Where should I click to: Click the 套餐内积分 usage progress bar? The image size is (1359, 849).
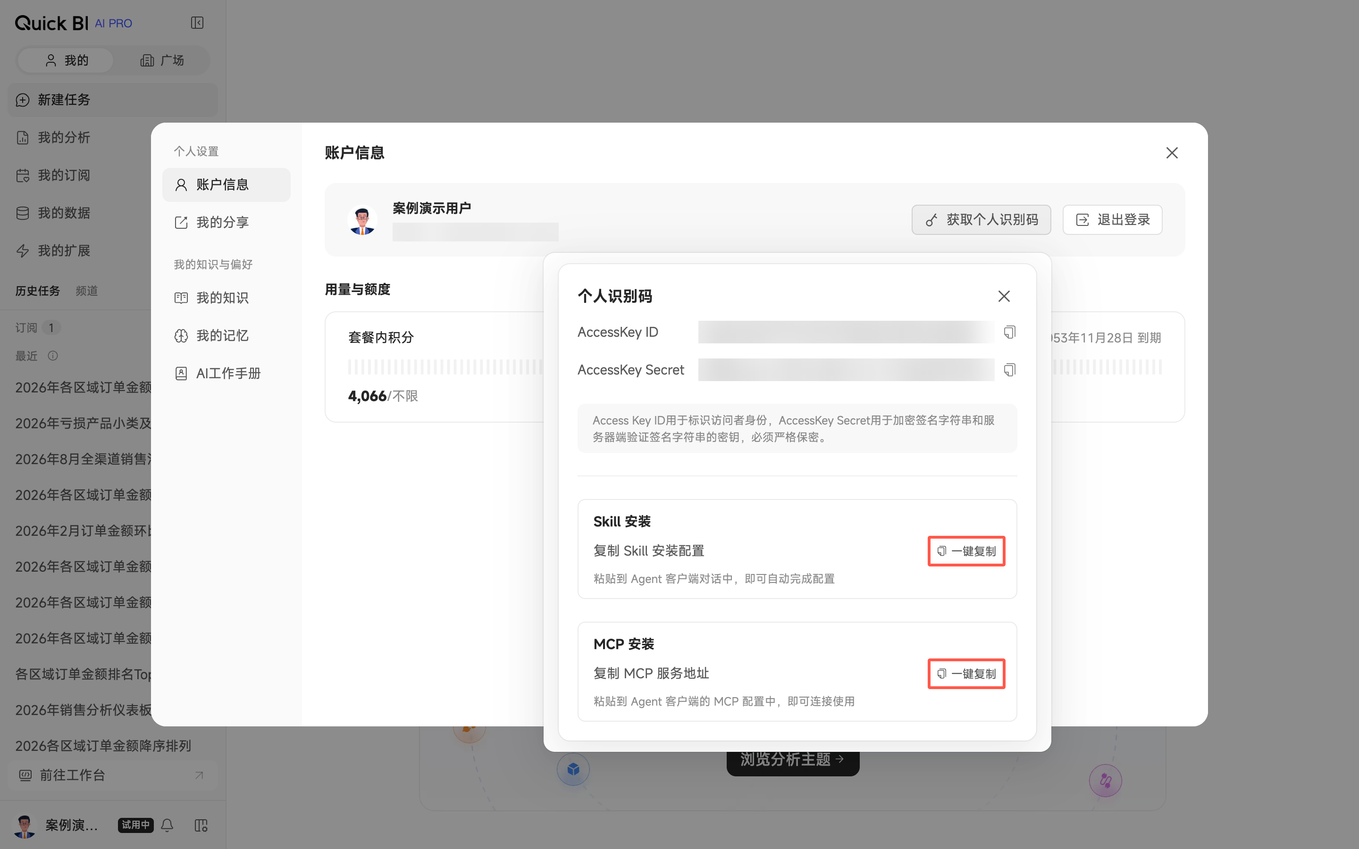click(x=446, y=367)
